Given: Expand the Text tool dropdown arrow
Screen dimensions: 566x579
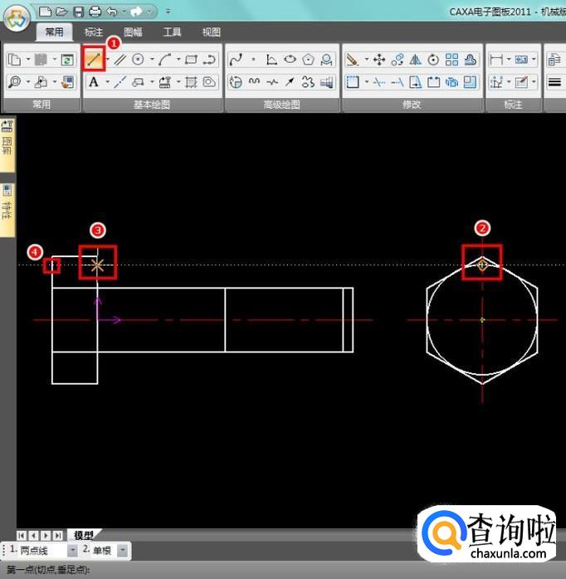Looking at the screenshot, I should 108,81.
